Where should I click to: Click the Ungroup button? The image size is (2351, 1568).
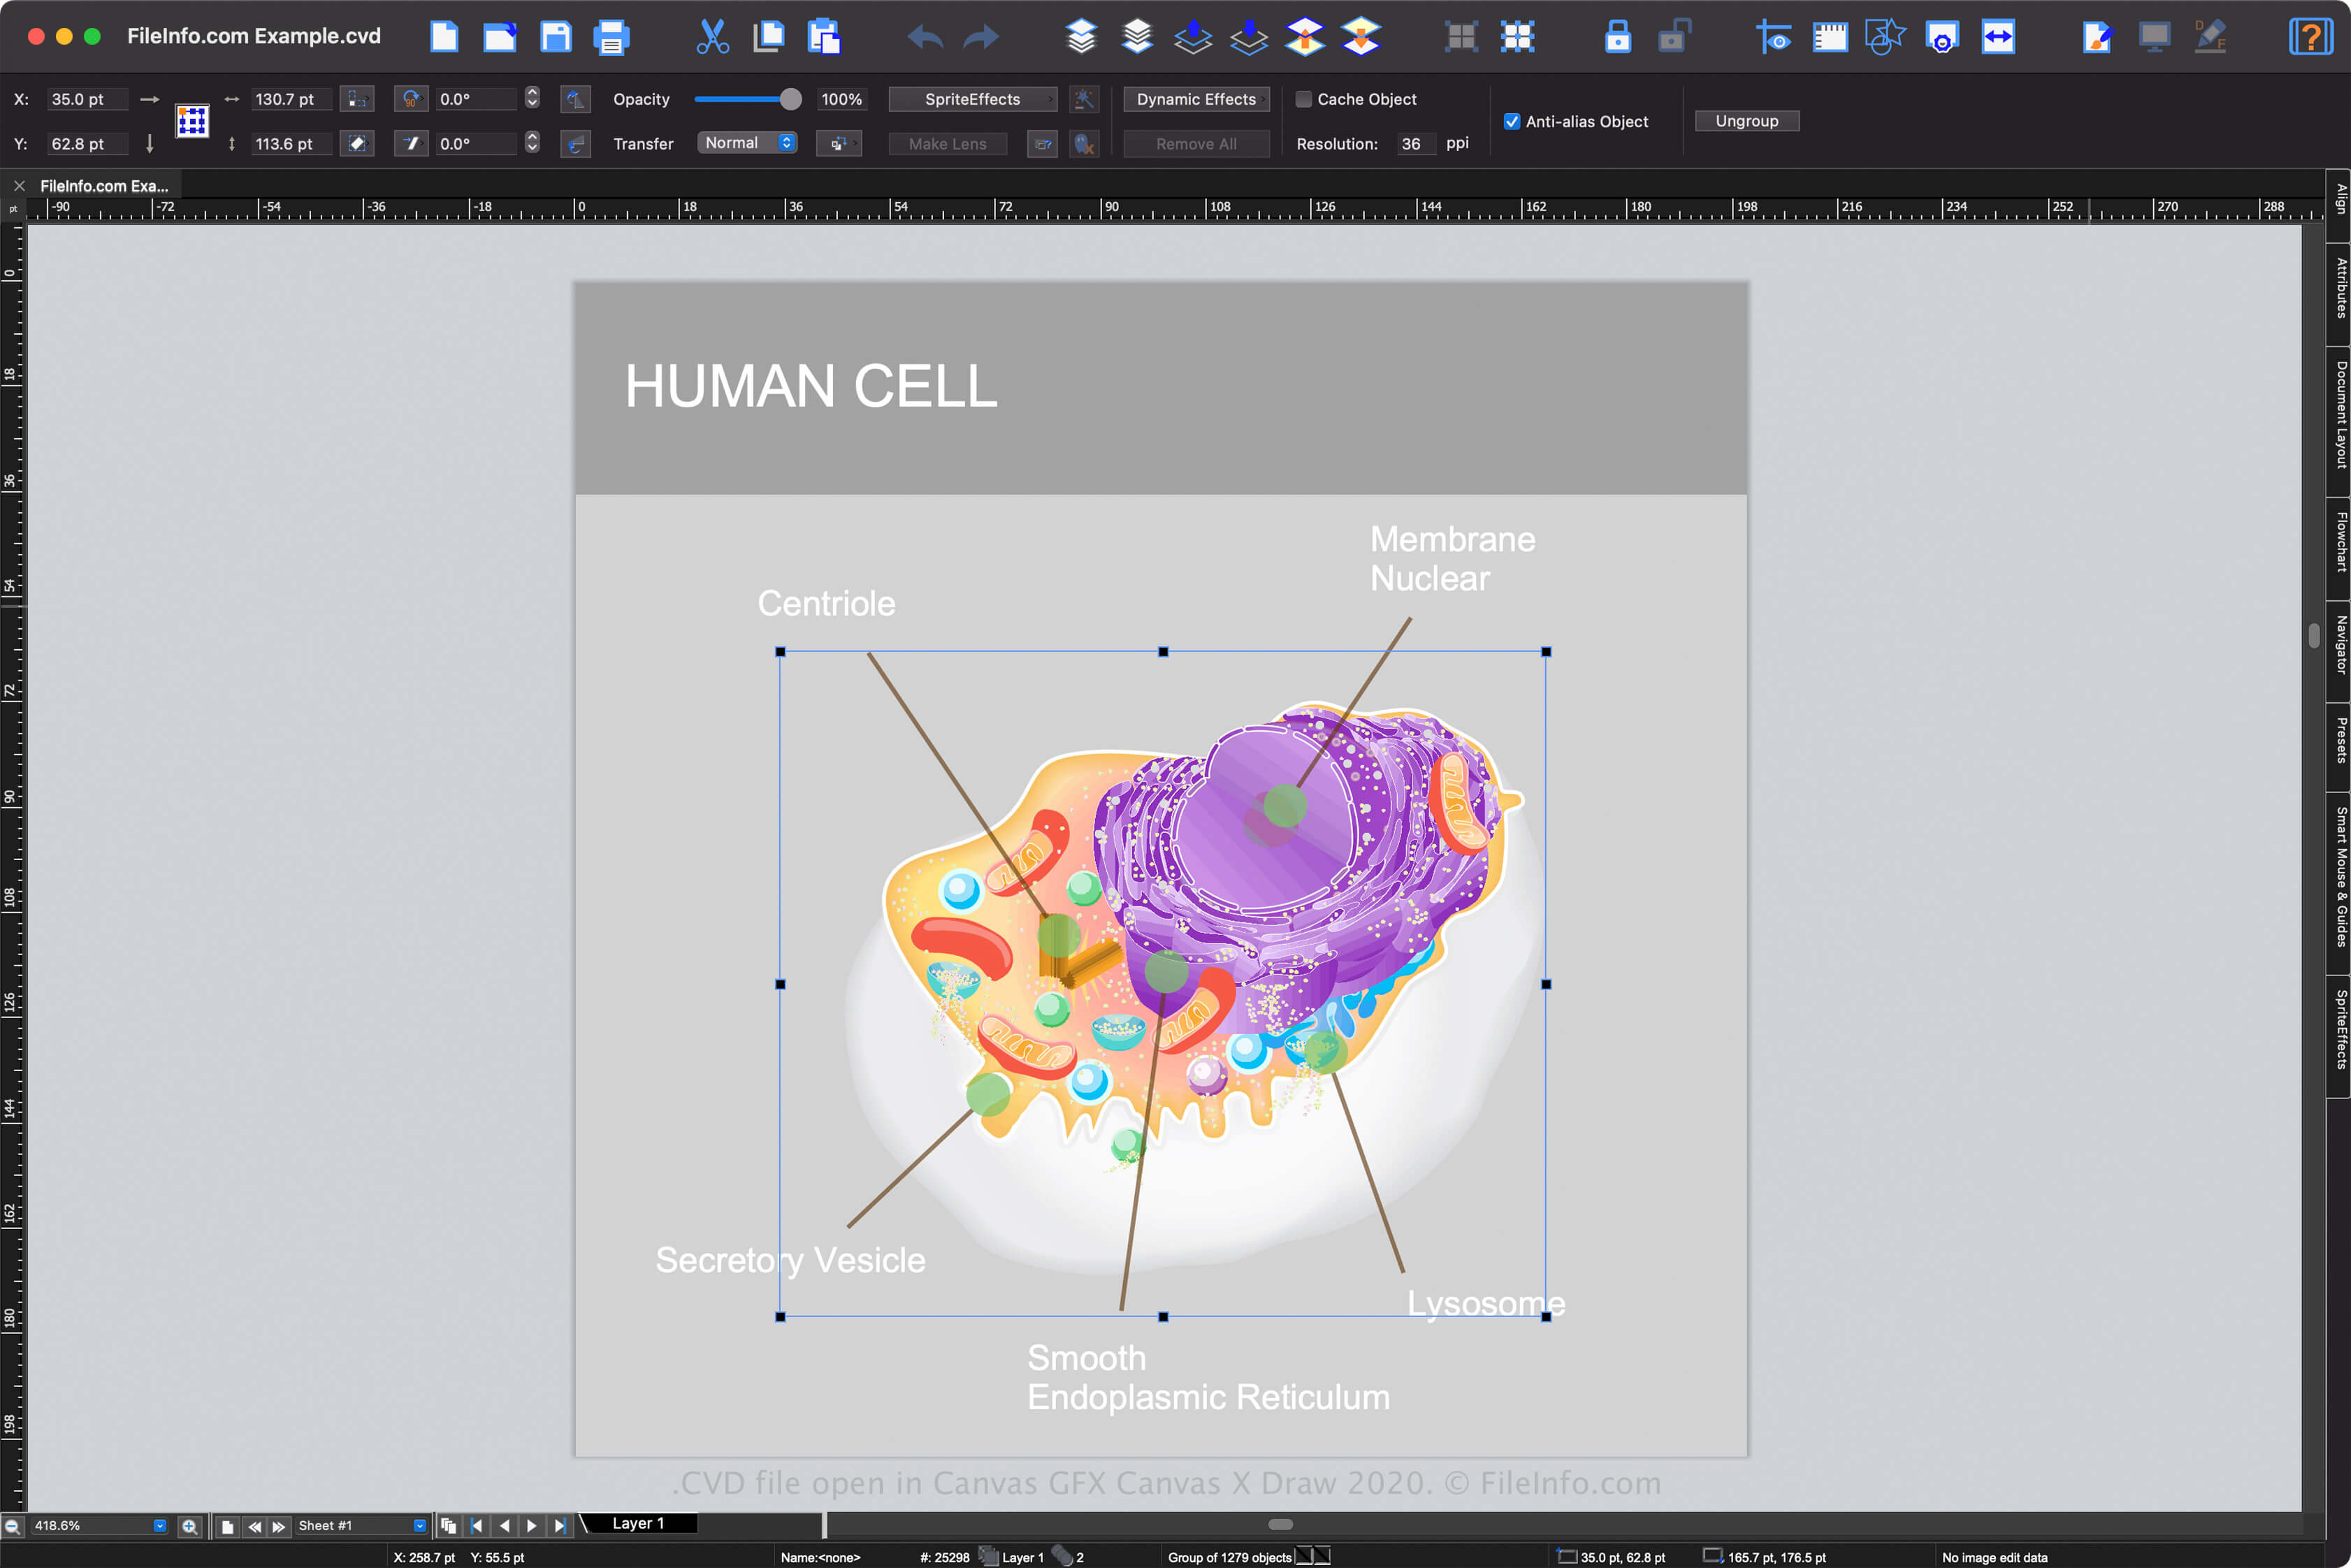point(1746,121)
